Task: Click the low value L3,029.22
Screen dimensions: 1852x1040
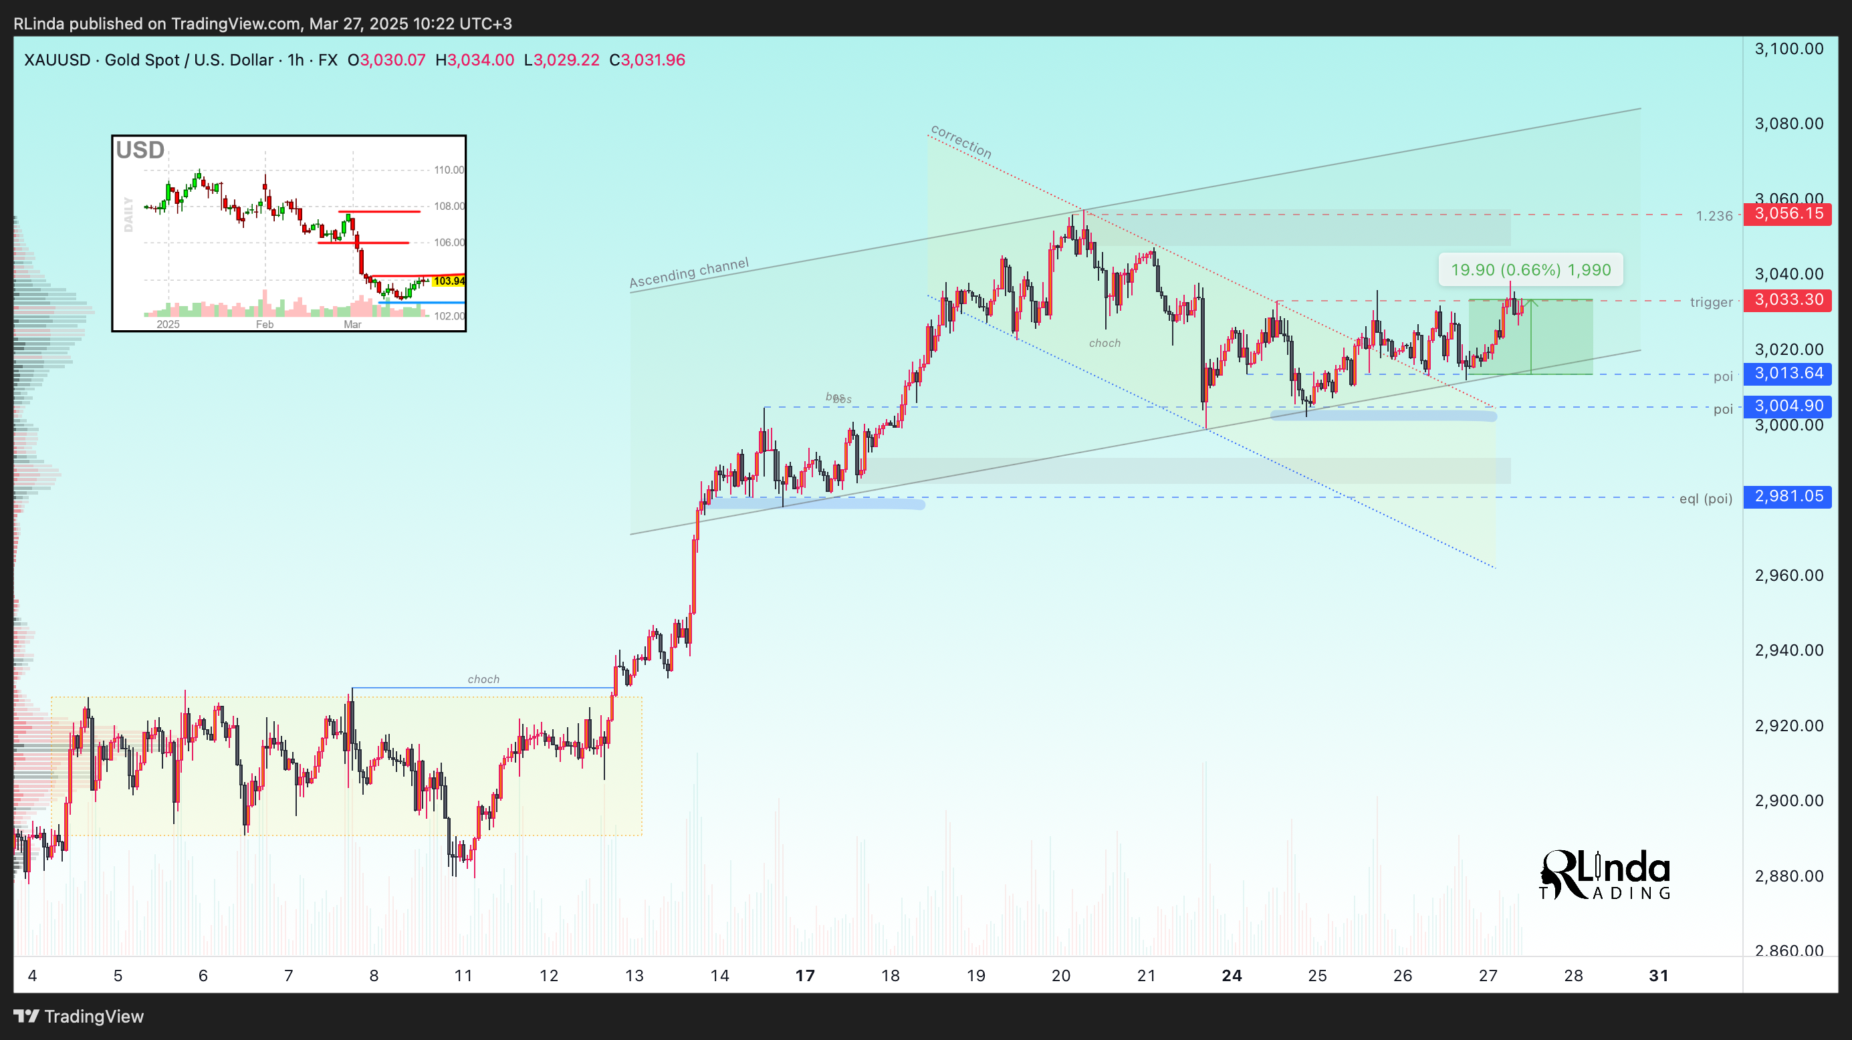Action: 562,60
